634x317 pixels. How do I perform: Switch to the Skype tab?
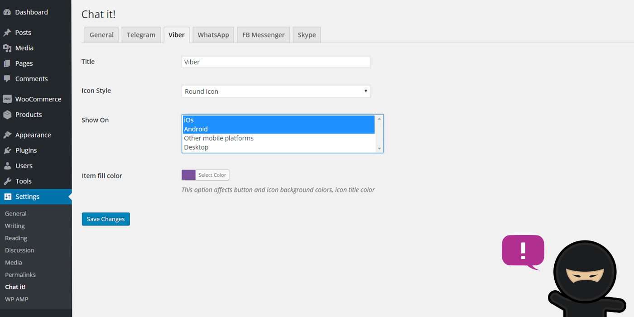307,35
